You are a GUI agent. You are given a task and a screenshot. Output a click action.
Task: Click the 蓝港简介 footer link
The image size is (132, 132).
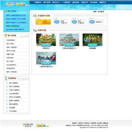pos(75,123)
